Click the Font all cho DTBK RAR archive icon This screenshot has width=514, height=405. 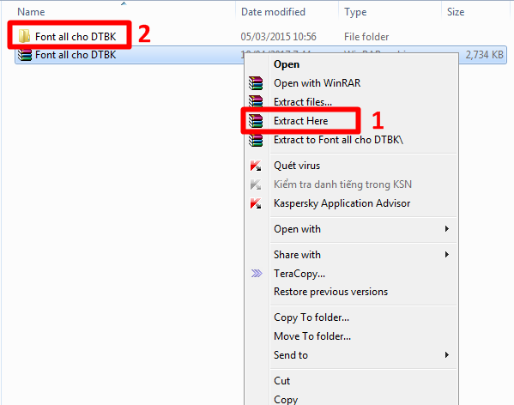25,55
